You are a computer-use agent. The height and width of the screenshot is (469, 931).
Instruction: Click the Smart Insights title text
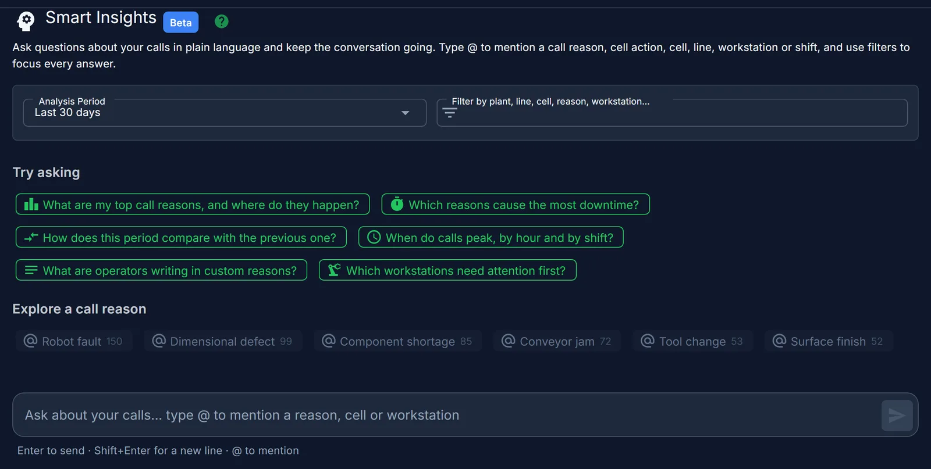pyautogui.click(x=101, y=18)
